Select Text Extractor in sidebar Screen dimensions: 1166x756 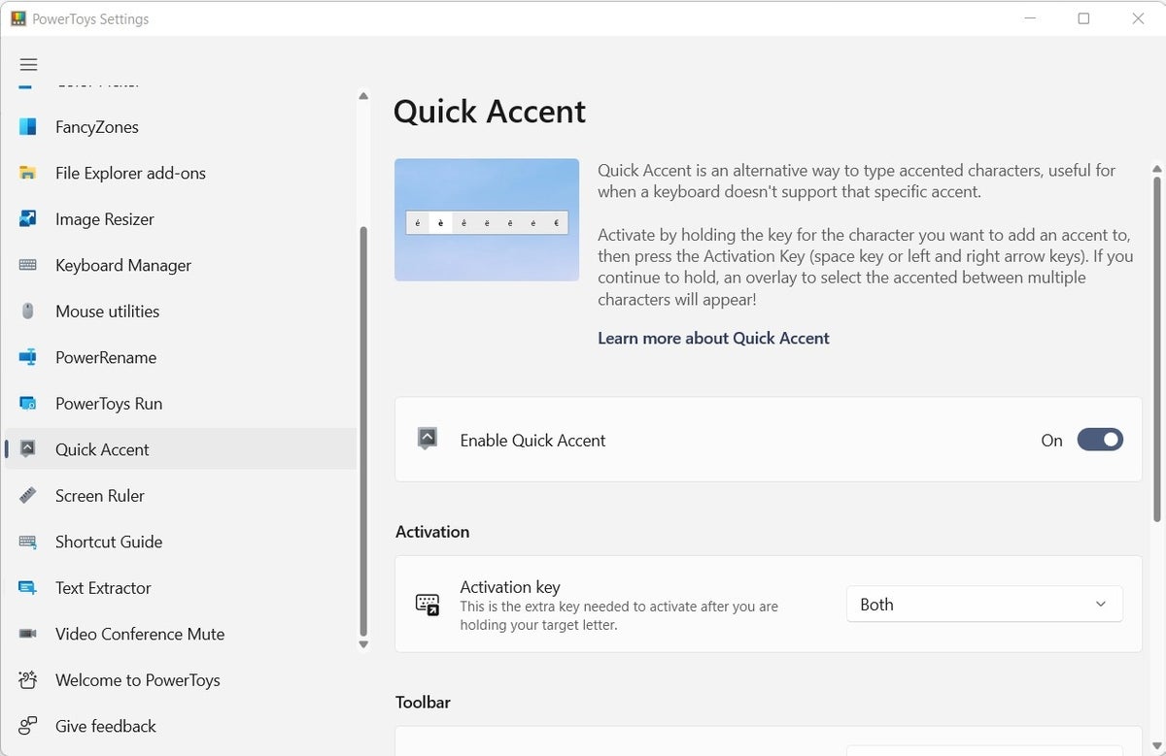pos(181,588)
